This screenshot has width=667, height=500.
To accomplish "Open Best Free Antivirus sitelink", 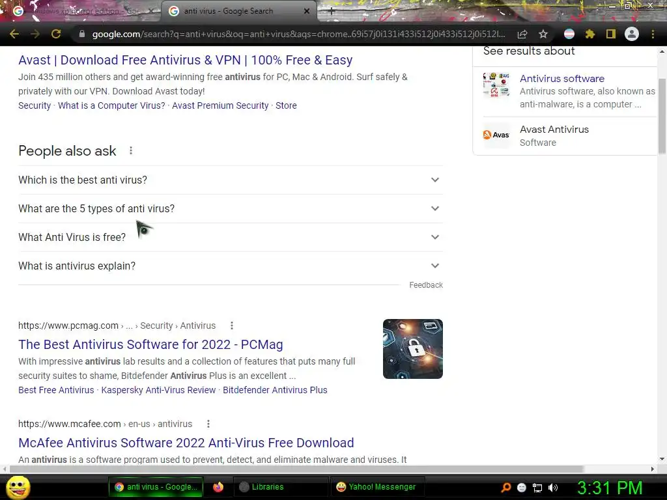I will point(56,390).
